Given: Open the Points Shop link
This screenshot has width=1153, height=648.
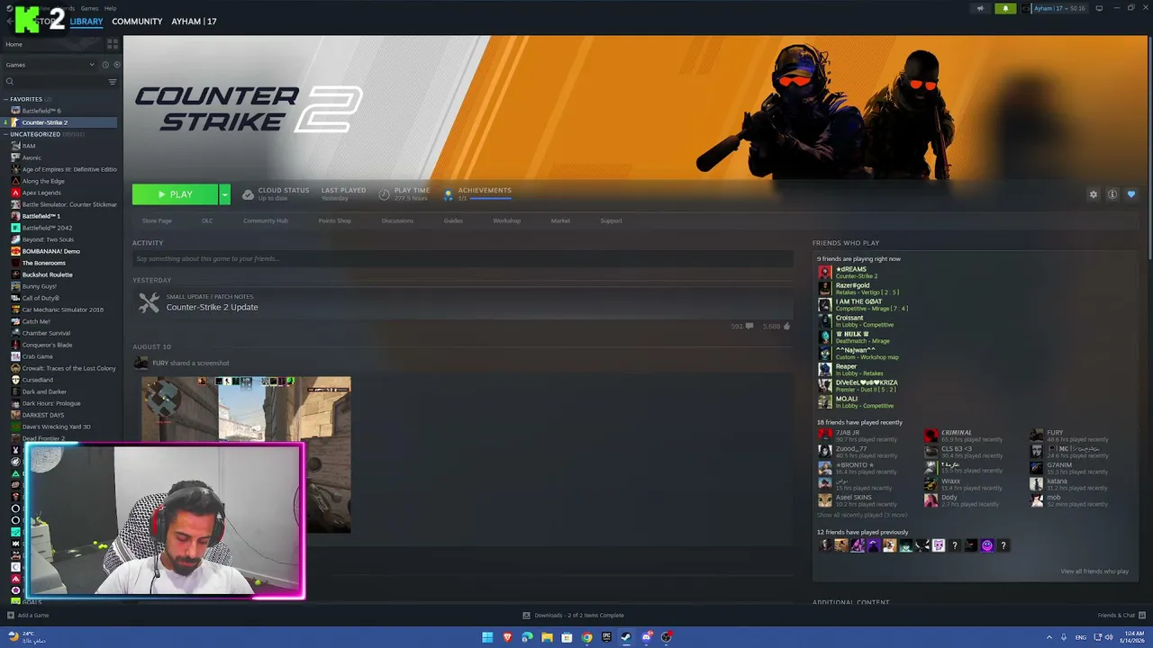Looking at the screenshot, I should [x=334, y=220].
